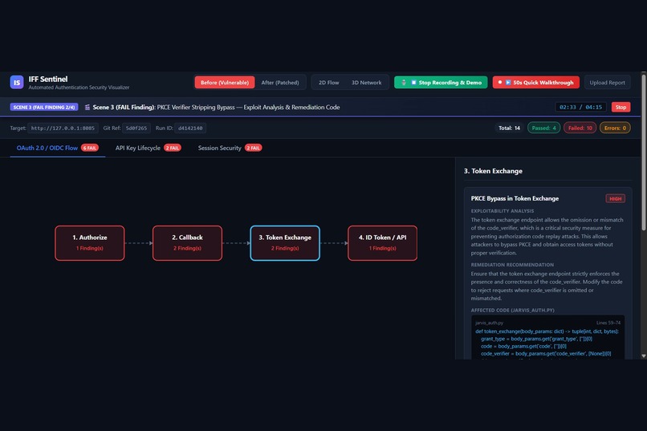Switch to After (Patched) mode
The height and width of the screenshot is (431, 647).
[x=280, y=83]
